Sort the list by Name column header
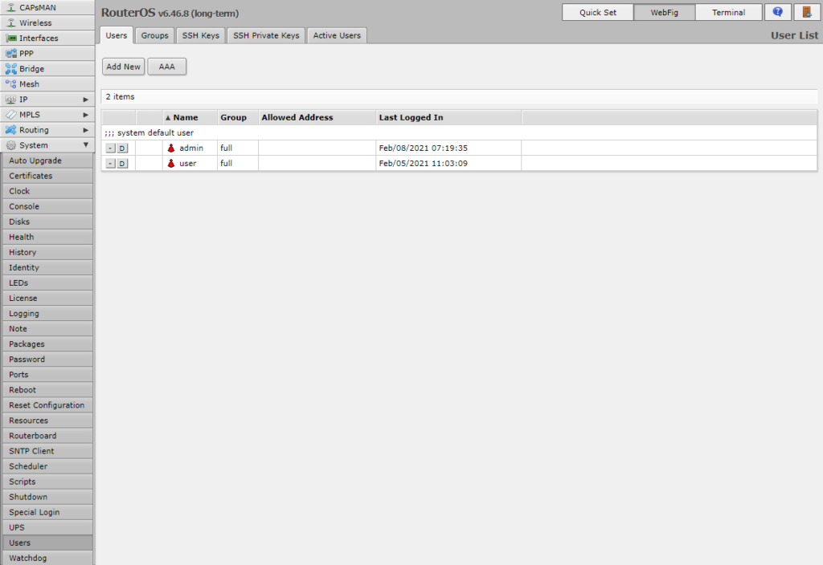The height and width of the screenshot is (565, 823). coord(186,117)
